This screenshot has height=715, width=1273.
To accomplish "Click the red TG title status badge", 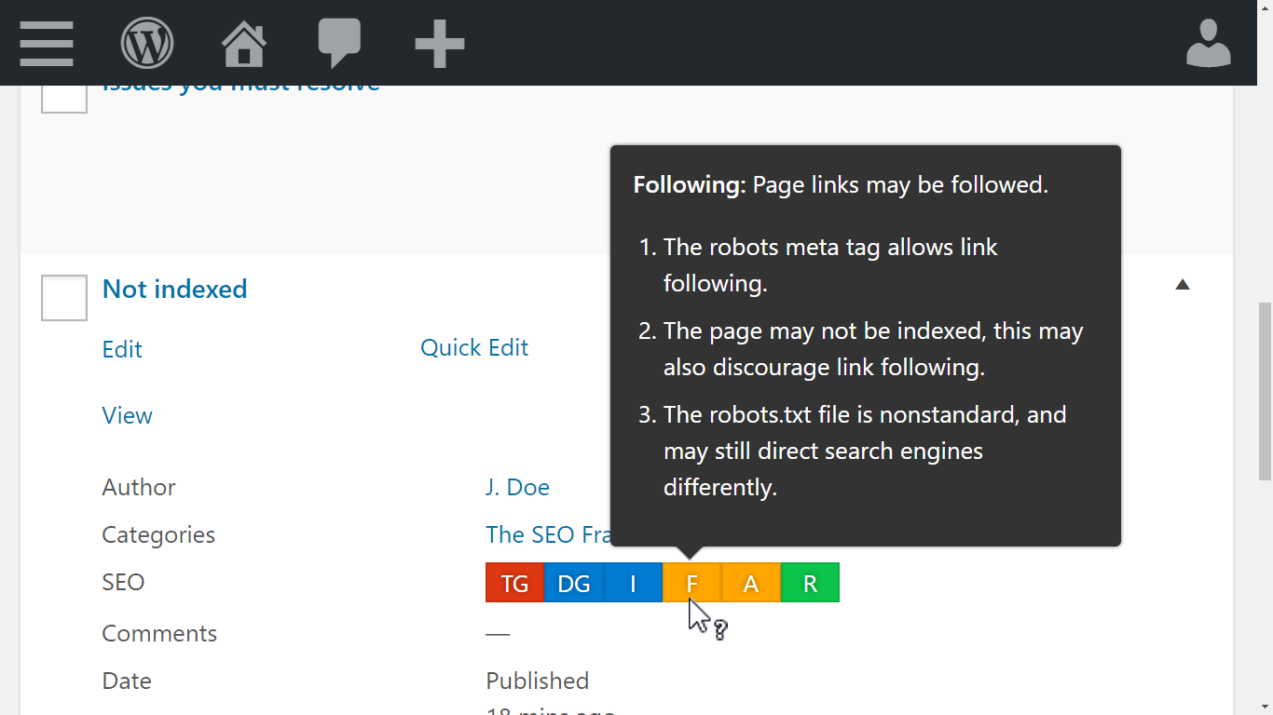I will click(513, 582).
